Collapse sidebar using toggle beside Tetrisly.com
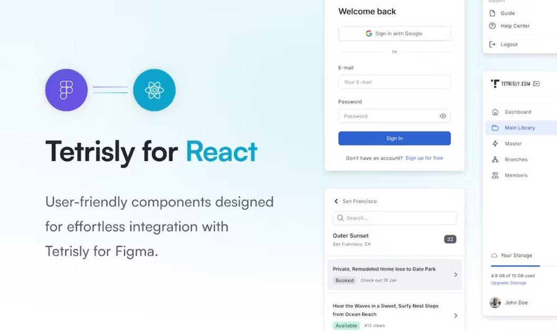Image resolution: width=557 pixels, height=331 pixels. tap(536, 84)
